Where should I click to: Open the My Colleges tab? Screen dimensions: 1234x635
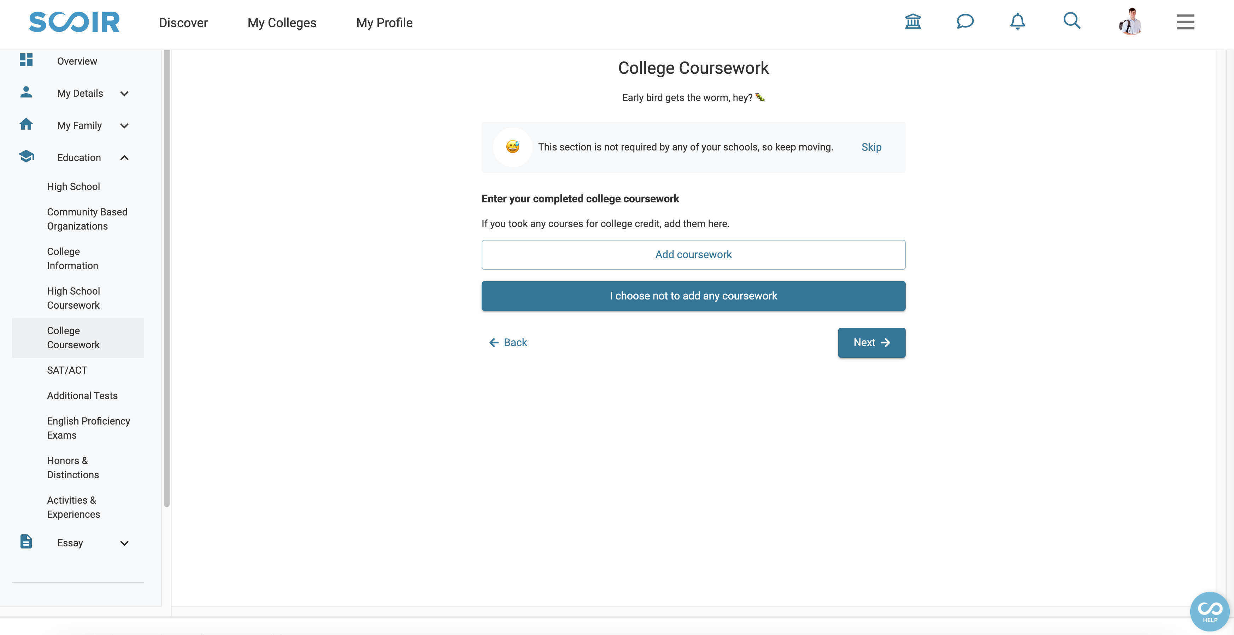point(282,23)
